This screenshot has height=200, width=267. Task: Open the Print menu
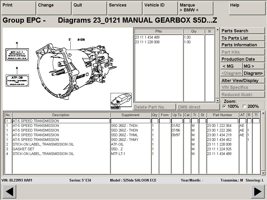tap(19, 8)
